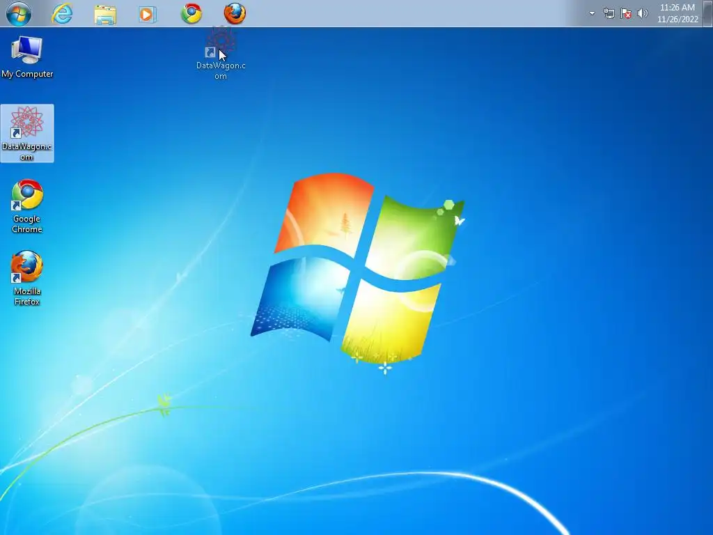This screenshot has width=713, height=535.
Task: Open the Windows Start orb
Action: click(19, 14)
